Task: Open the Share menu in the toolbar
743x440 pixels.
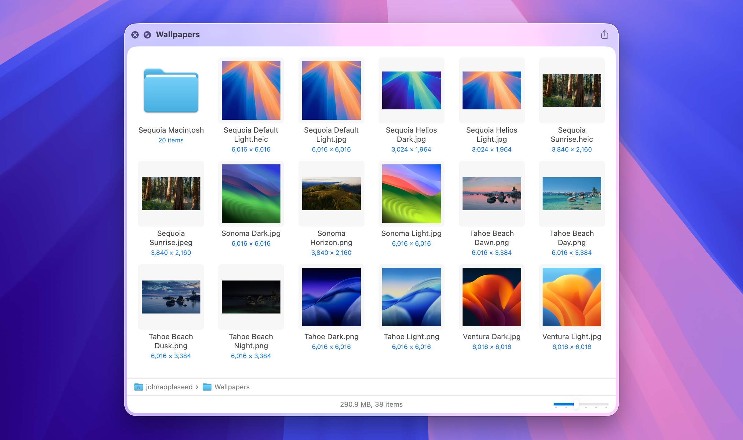Action: point(604,35)
